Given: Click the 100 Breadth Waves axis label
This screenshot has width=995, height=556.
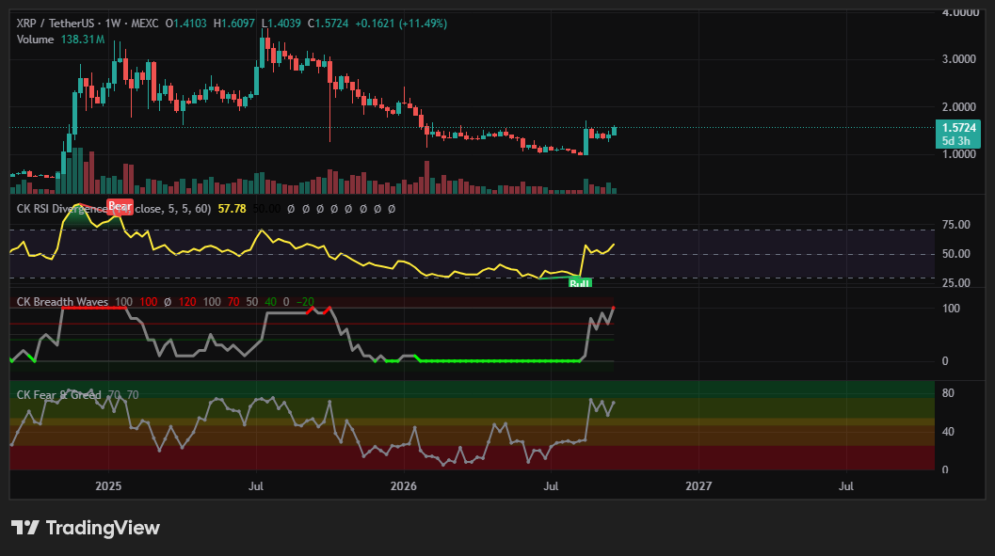Looking at the screenshot, I should tap(951, 309).
